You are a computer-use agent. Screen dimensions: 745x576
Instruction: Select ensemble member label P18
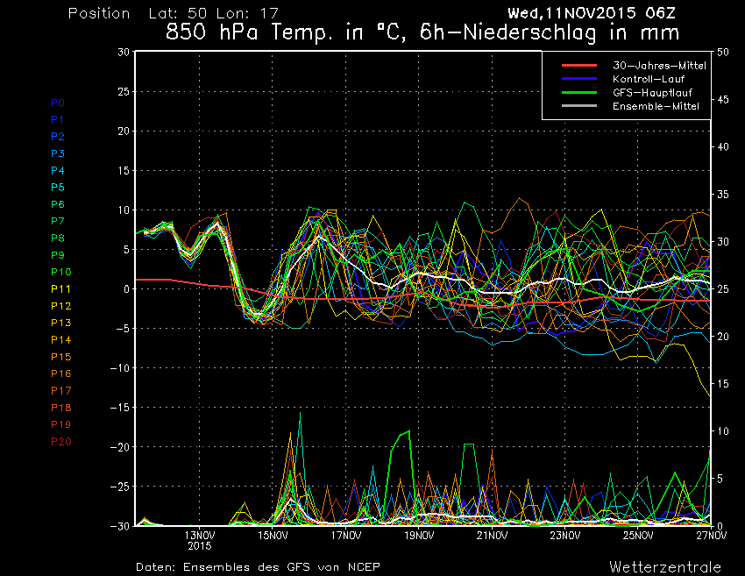pos(60,408)
